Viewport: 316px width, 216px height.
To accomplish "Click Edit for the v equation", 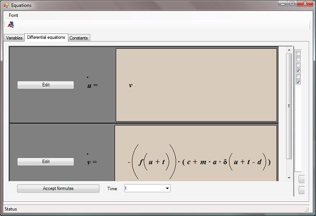I will point(45,162).
